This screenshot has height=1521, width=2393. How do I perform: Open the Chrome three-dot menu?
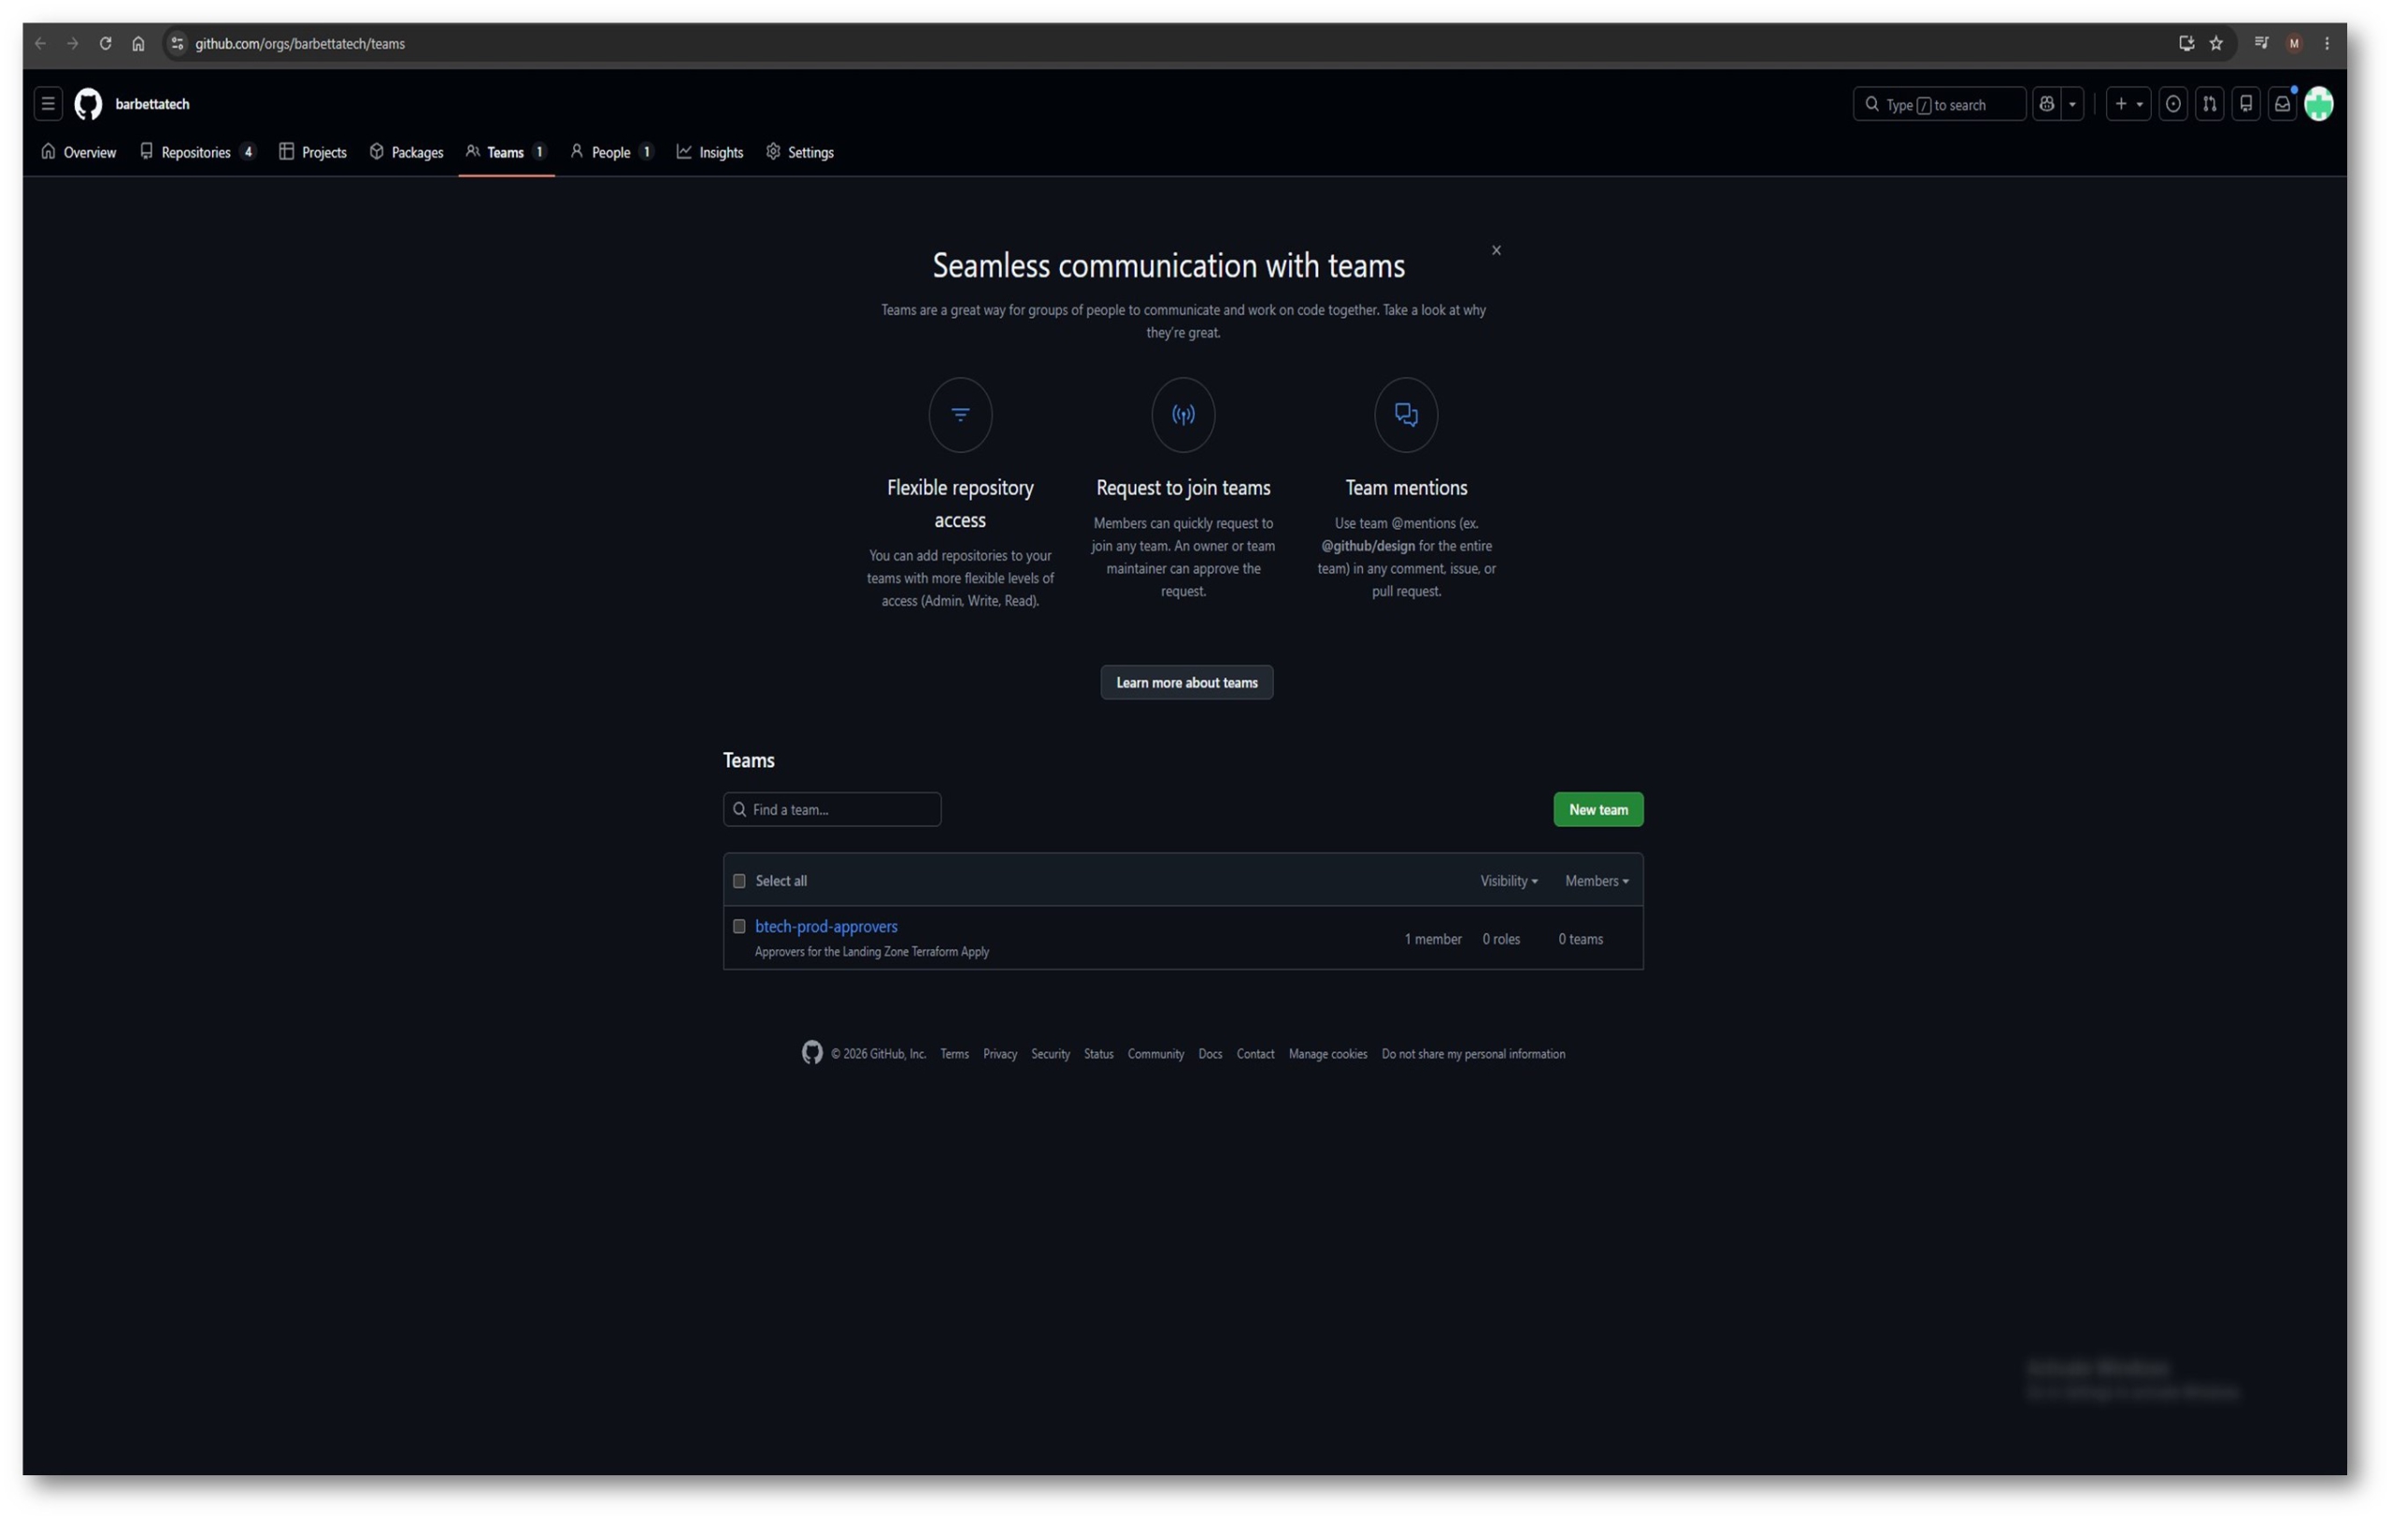(2327, 44)
